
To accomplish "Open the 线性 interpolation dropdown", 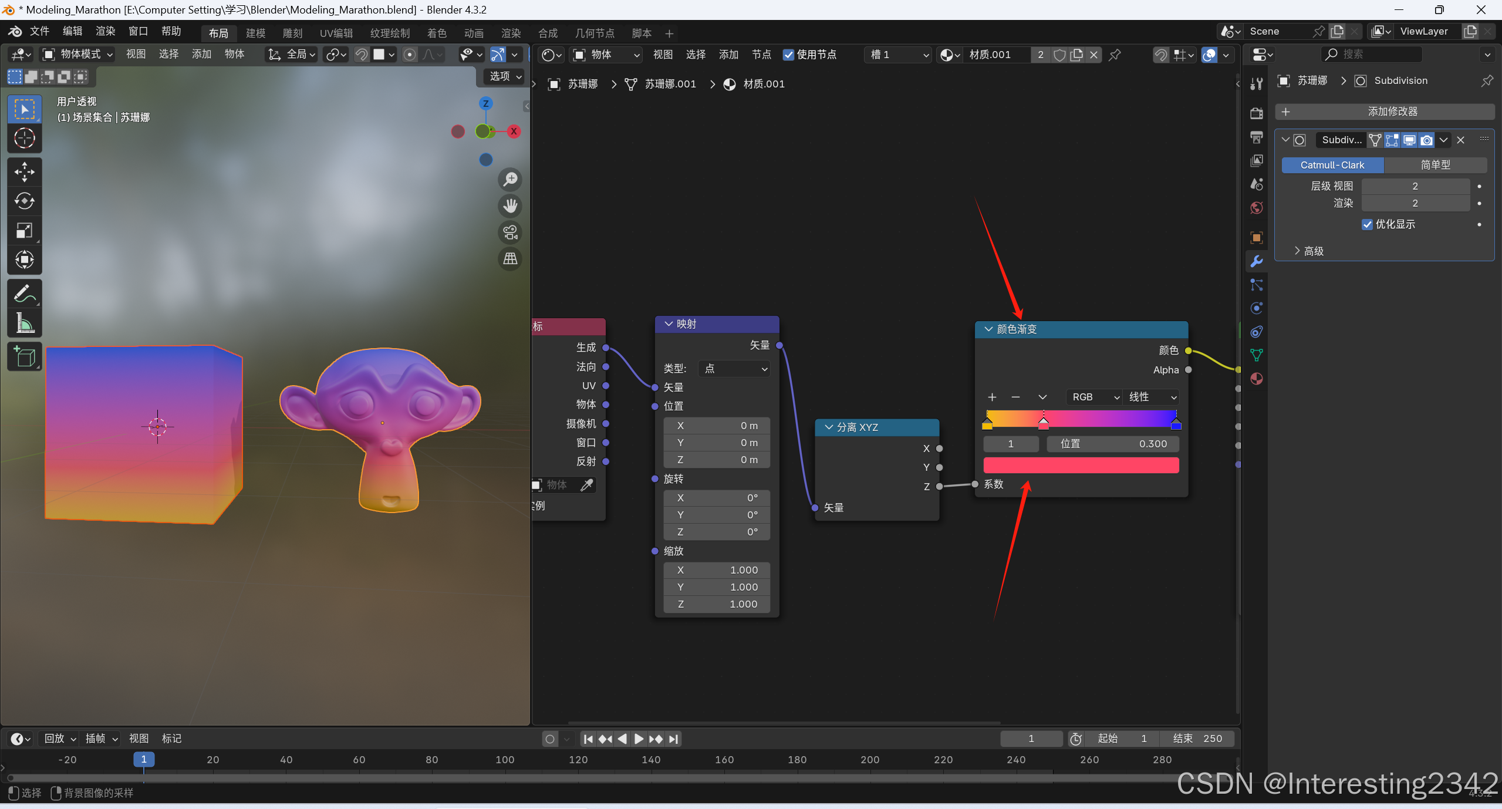I will click(x=1152, y=397).
